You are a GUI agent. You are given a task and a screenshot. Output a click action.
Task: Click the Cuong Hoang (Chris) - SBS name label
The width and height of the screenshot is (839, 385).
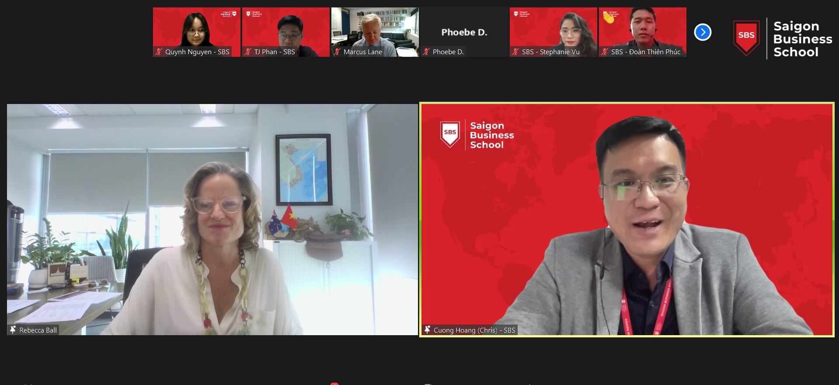pyautogui.click(x=474, y=330)
